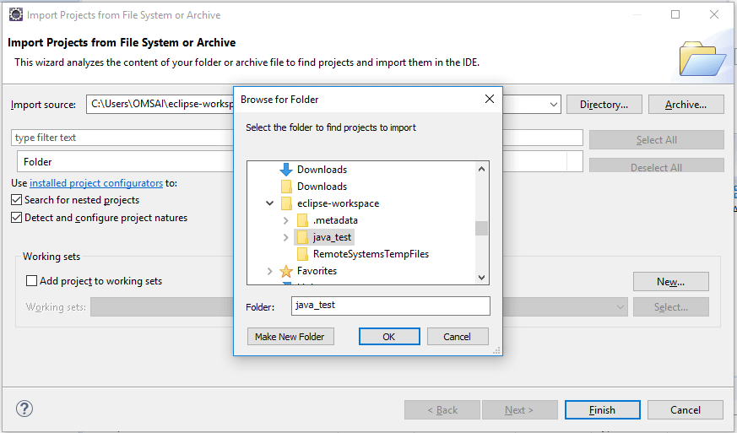This screenshot has height=433, width=737.
Task: Open the Import source dropdown arrow
Action: click(x=554, y=105)
